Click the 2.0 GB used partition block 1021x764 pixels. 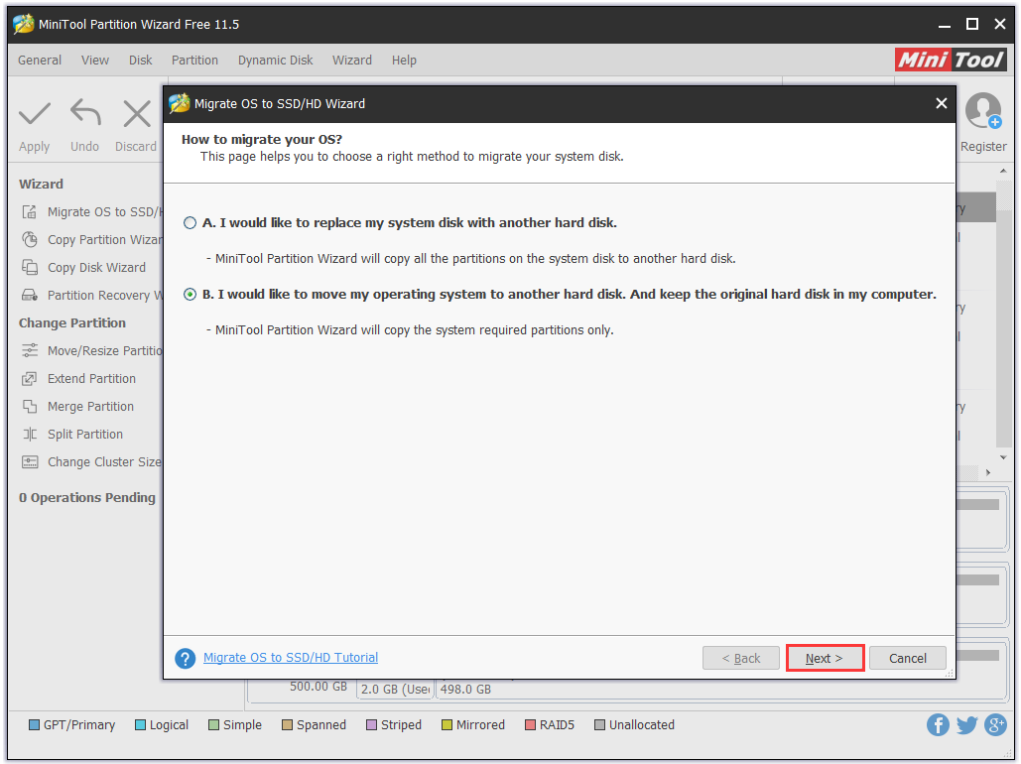point(395,690)
